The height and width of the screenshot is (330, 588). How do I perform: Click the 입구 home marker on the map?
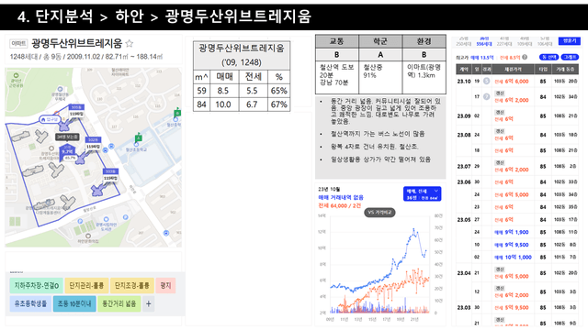point(50,119)
